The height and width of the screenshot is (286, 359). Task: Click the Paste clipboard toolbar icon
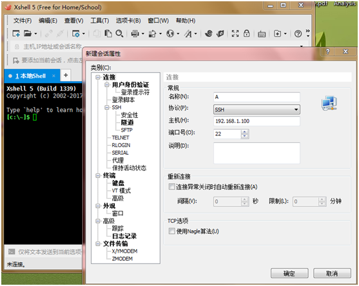tap(108, 34)
